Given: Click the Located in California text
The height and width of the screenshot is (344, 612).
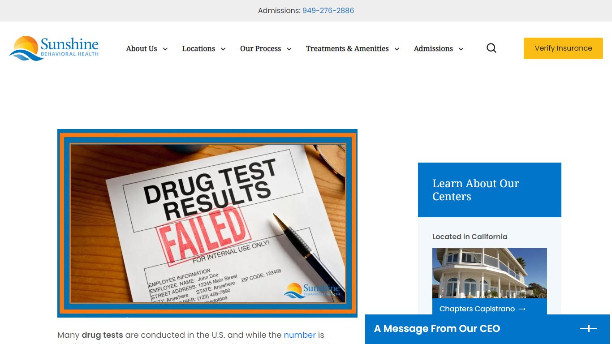Looking at the screenshot, I should click(x=470, y=236).
